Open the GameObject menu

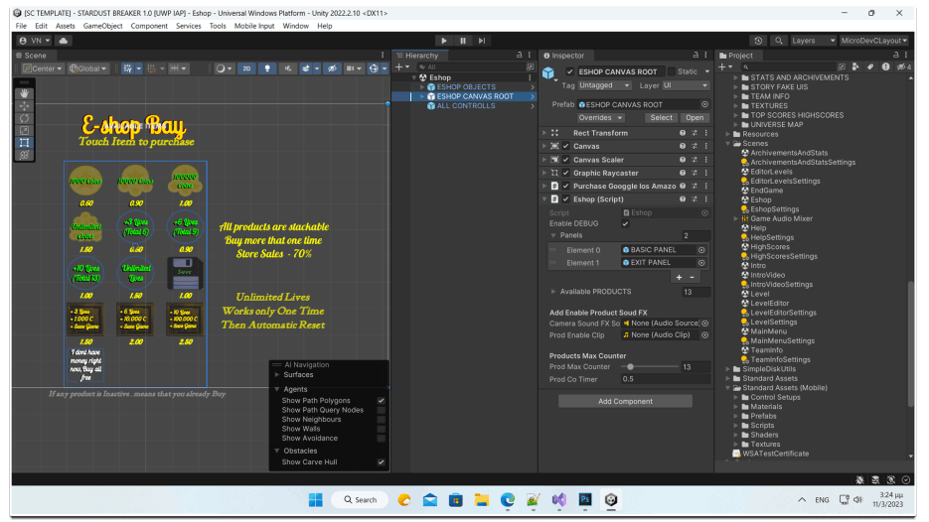pyautogui.click(x=103, y=26)
